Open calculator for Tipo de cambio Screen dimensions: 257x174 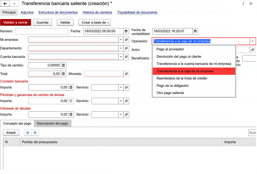pos(63,65)
